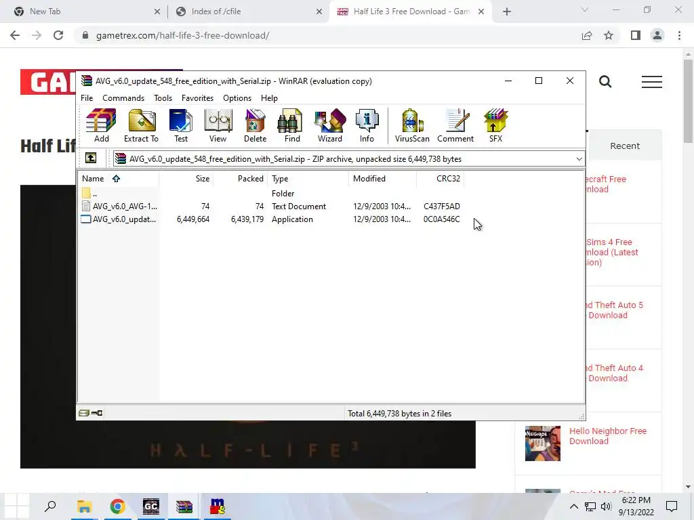Switch to Index of /cfile tab
Image resolution: width=694 pixels, height=520 pixels.
248,12
